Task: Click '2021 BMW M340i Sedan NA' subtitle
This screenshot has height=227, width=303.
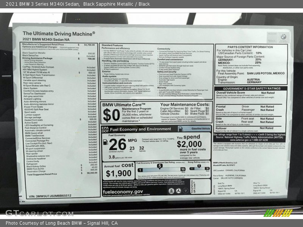Action: point(46,39)
